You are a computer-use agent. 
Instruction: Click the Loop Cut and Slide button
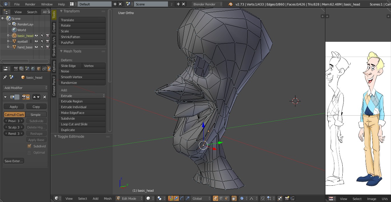pos(82,124)
